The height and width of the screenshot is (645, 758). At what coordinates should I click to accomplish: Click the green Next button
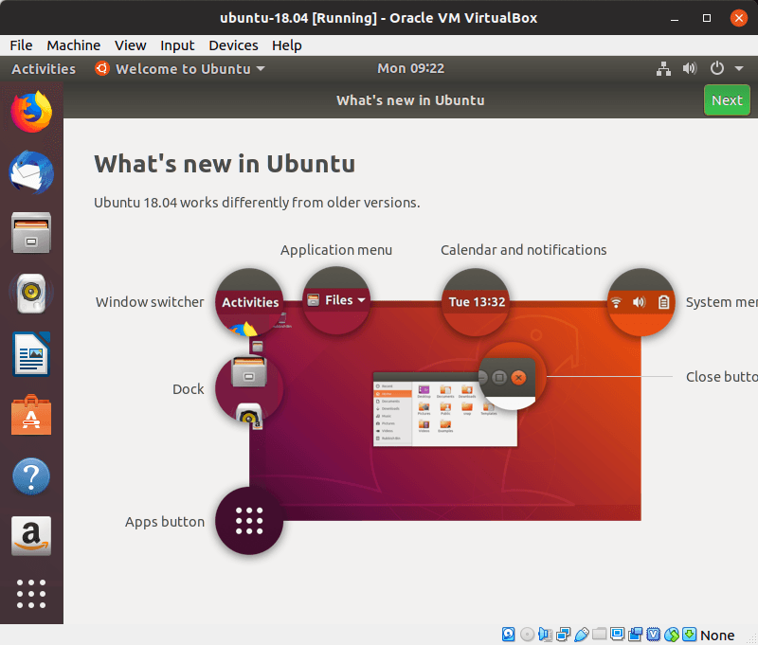727,100
